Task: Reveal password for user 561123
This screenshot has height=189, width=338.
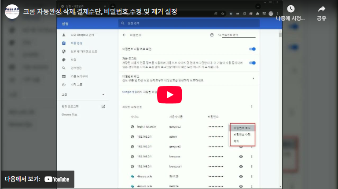Action: [x=241, y=176]
